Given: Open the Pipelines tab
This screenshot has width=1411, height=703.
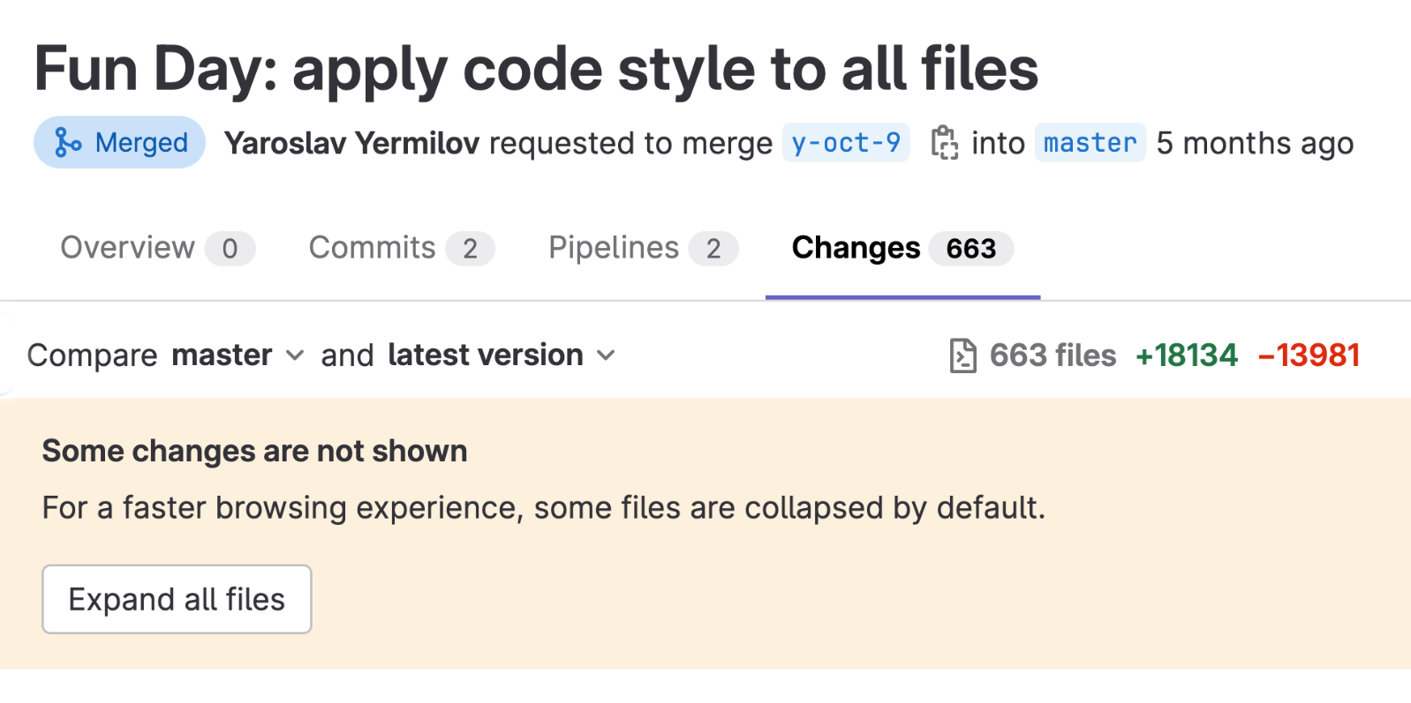Looking at the screenshot, I should [x=643, y=249].
